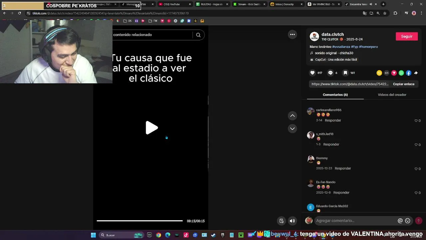Open Steam from the taskbar
The width and height of the screenshot is (426, 240).
click(213, 235)
